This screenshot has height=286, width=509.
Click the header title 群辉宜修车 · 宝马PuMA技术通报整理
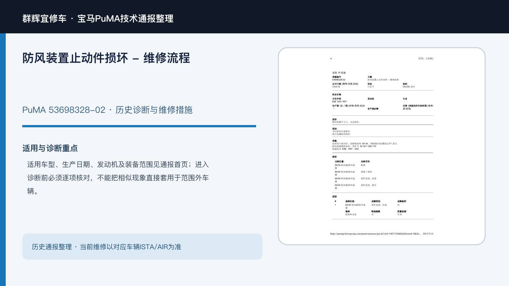coord(98,18)
